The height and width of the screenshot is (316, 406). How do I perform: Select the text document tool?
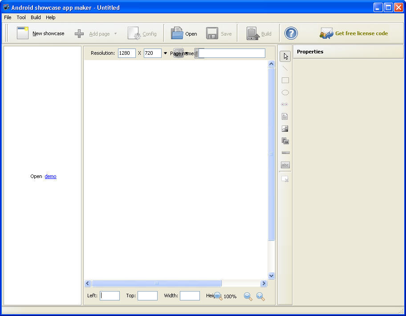click(x=284, y=117)
